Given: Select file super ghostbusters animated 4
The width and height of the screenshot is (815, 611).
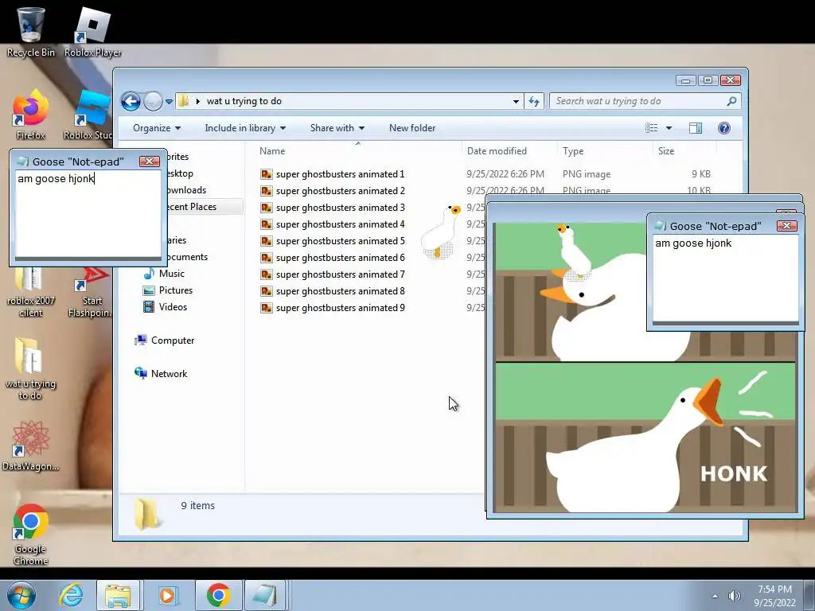Looking at the screenshot, I should pyautogui.click(x=340, y=224).
